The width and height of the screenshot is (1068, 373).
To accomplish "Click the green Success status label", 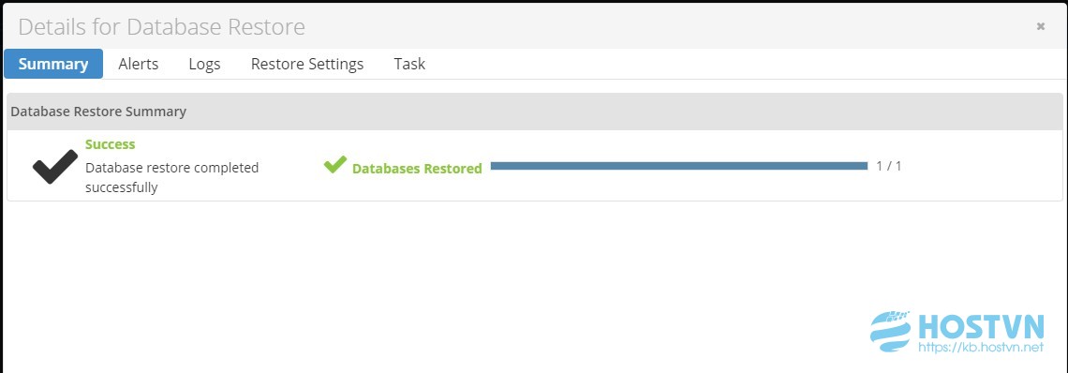I will (x=111, y=144).
